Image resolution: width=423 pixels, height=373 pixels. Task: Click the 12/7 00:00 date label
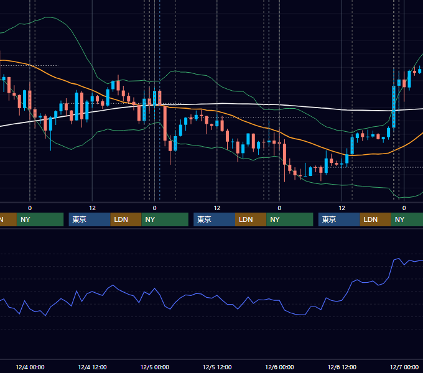tap(404, 367)
